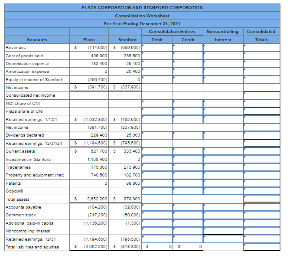Click Amortization expense Debit cell
Viewport: 290px width, 258px height.
tap(157, 72)
